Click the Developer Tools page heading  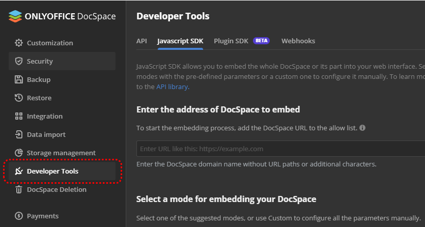pyautogui.click(x=173, y=16)
